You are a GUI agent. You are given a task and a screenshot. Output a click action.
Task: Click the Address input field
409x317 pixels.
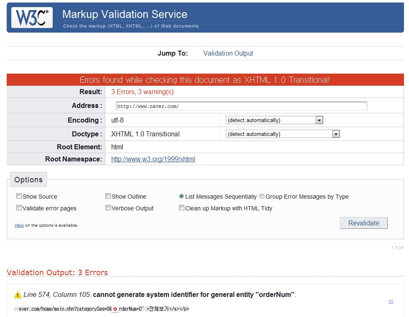[241, 106]
